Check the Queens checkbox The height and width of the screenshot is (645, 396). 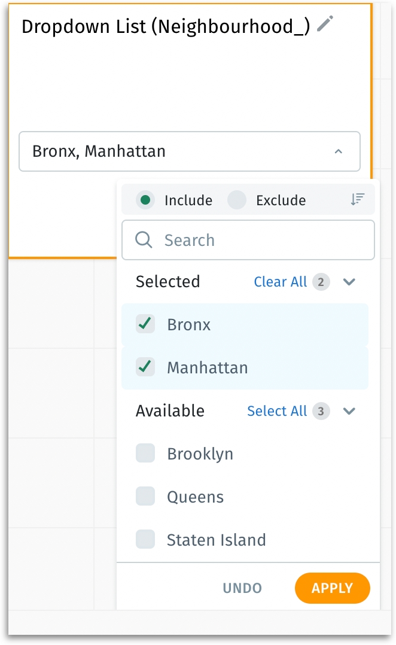(x=145, y=497)
